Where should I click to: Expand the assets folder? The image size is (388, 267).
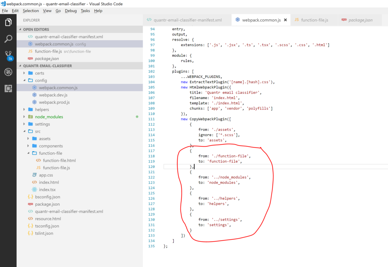click(x=28, y=138)
